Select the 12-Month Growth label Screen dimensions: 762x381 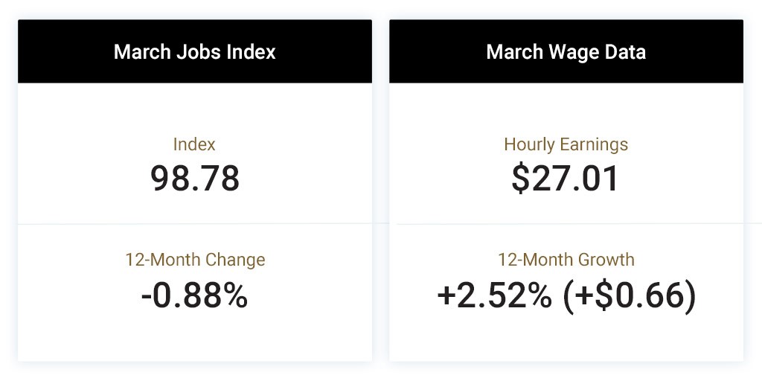coord(566,260)
